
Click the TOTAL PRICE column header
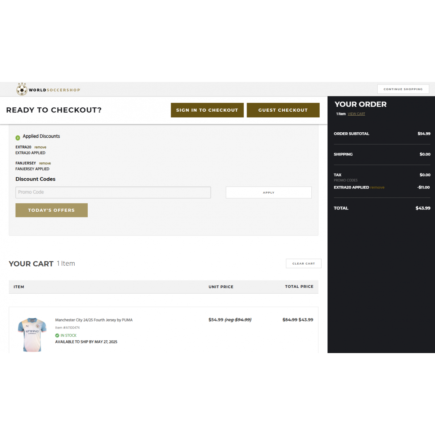[x=299, y=286]
